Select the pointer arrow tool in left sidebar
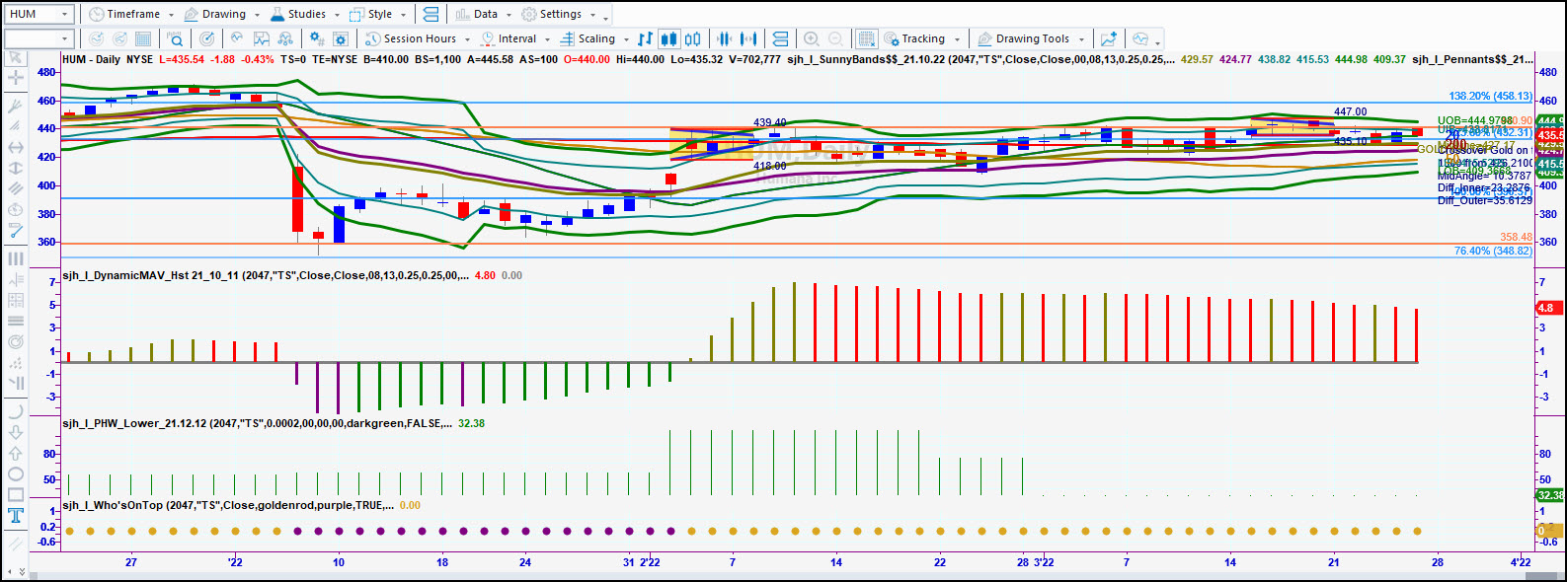 tap(16, 58)
